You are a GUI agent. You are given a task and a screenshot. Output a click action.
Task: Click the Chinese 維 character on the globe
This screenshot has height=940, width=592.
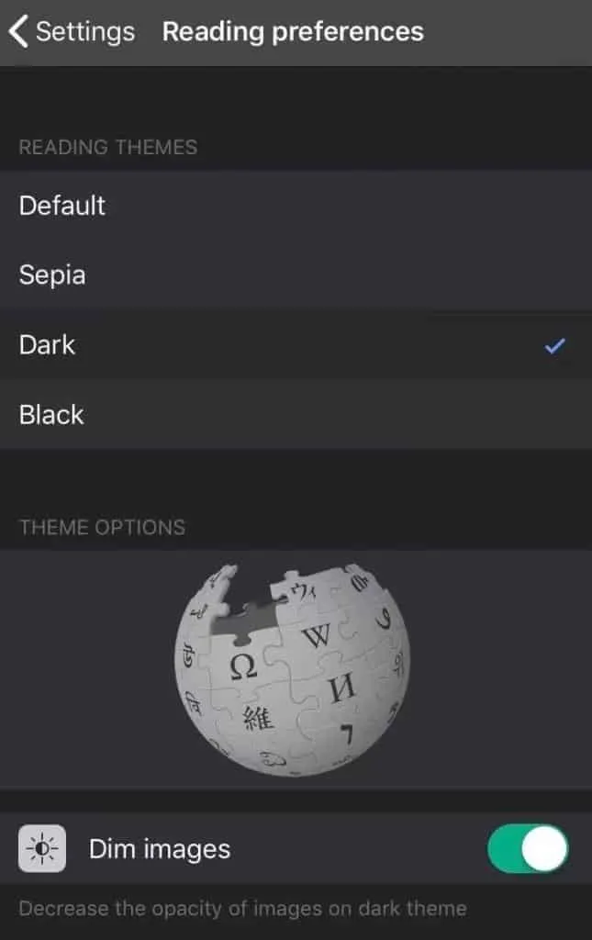coord(258,718)
